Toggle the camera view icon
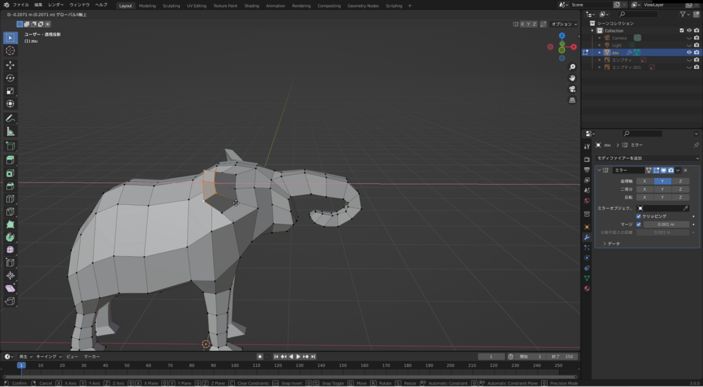The width and height of the screenshot is (703, 387). click(572, 89)
